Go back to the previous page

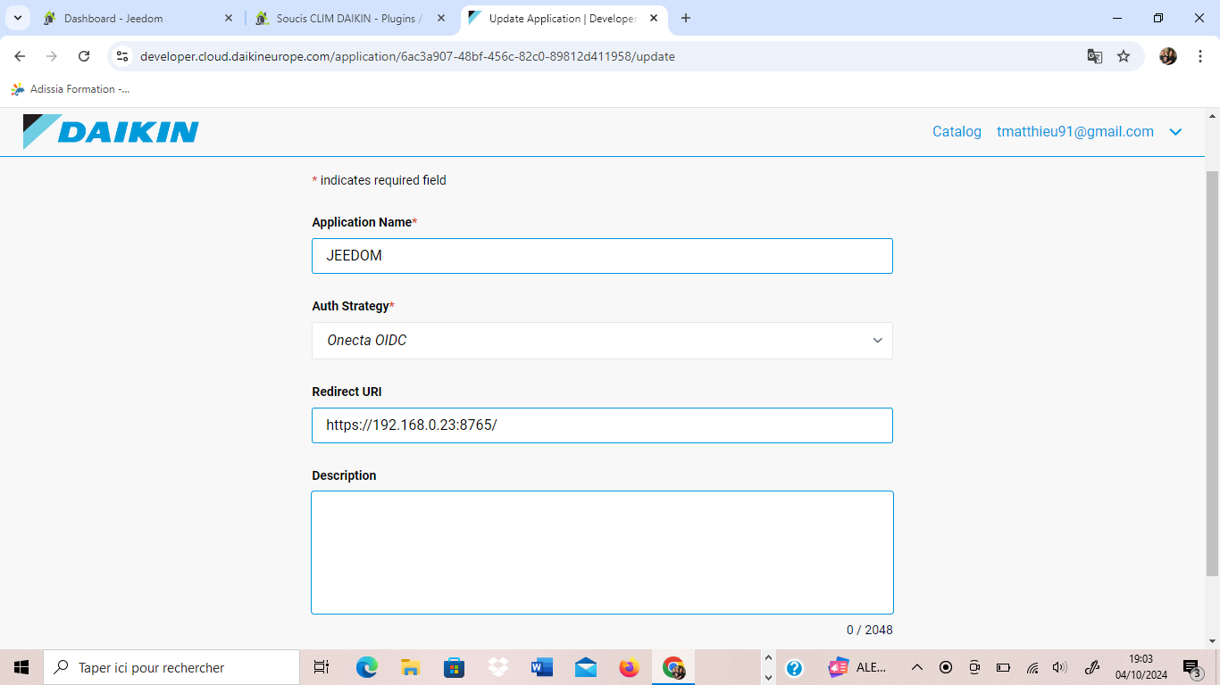pyautogui.click(x=20, y=56)
